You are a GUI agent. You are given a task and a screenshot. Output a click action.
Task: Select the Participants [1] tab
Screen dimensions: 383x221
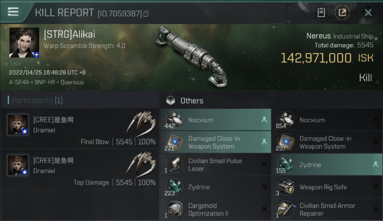[35, 100]
